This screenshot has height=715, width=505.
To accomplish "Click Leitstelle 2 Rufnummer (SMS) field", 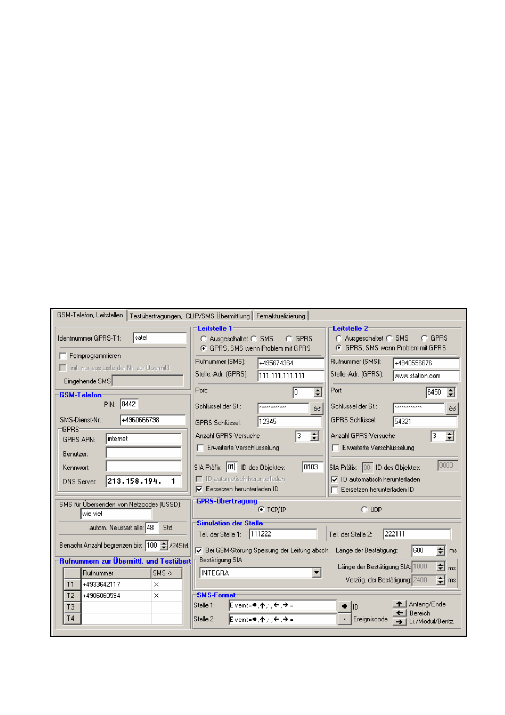I will pos(426,363).
